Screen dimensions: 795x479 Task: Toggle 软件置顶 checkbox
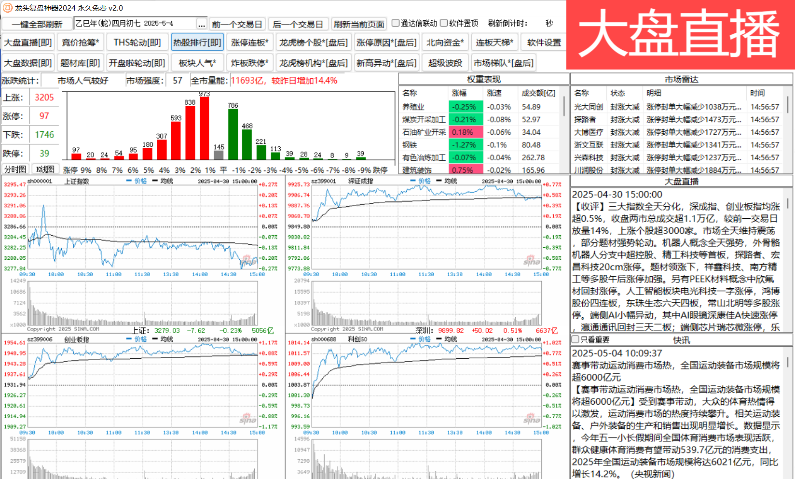pyautogui.click(x=444, y=23)
